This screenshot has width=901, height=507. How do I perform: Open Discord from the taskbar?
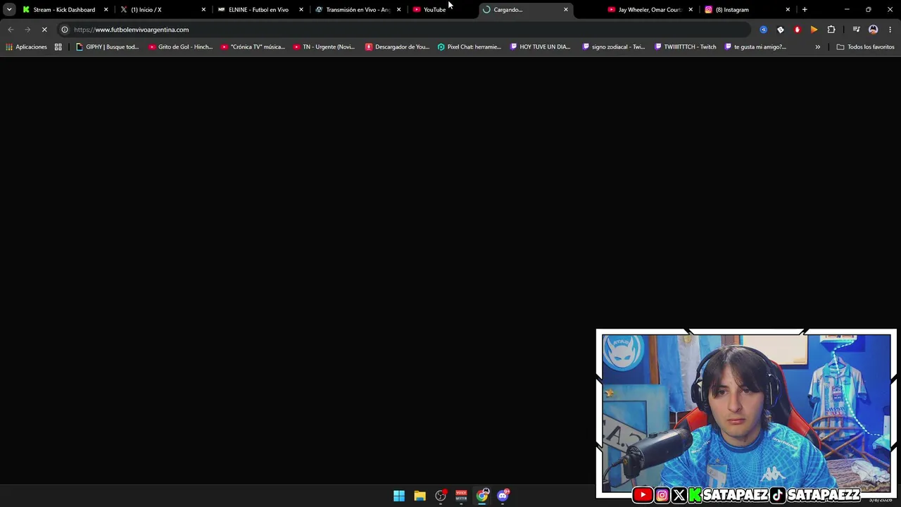coord(503,496)
